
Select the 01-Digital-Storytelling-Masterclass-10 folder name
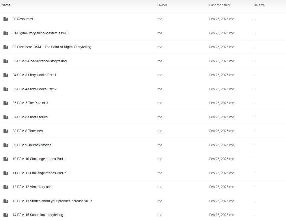point(40,33)
